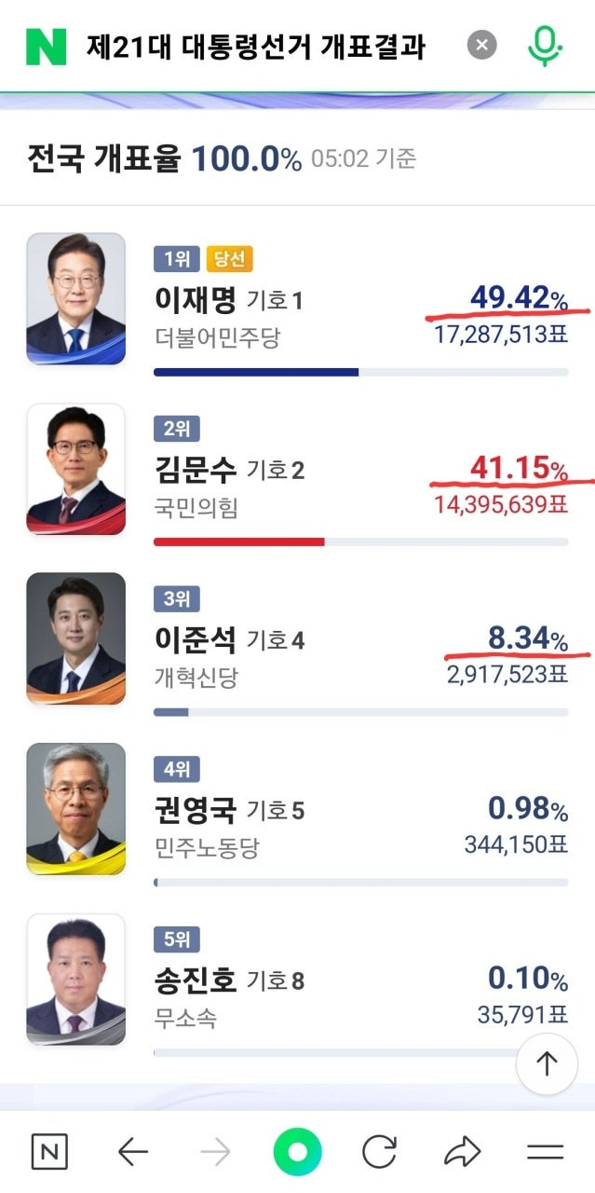Open the hamburger menu in bottom bar

545,1153
